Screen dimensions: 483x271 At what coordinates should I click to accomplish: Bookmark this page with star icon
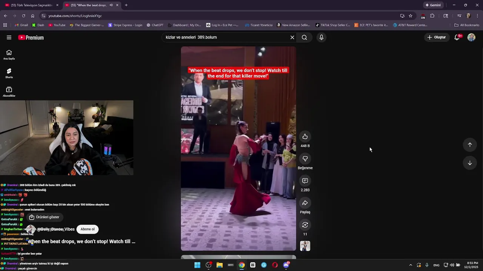click(411, 16)
